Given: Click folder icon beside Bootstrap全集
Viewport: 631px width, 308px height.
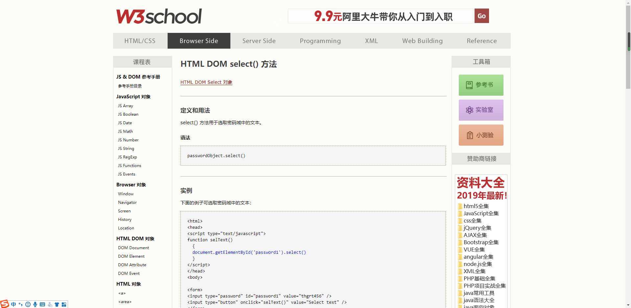Looking at the screenshot, I should click(x=460, y=243).
